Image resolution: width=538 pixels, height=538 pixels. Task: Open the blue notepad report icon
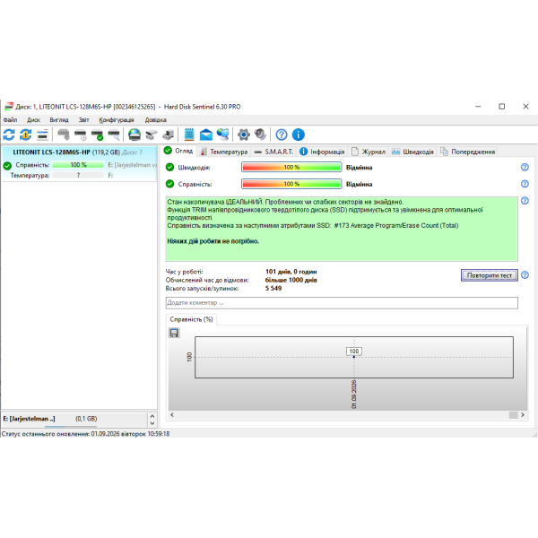click(189, 134)
